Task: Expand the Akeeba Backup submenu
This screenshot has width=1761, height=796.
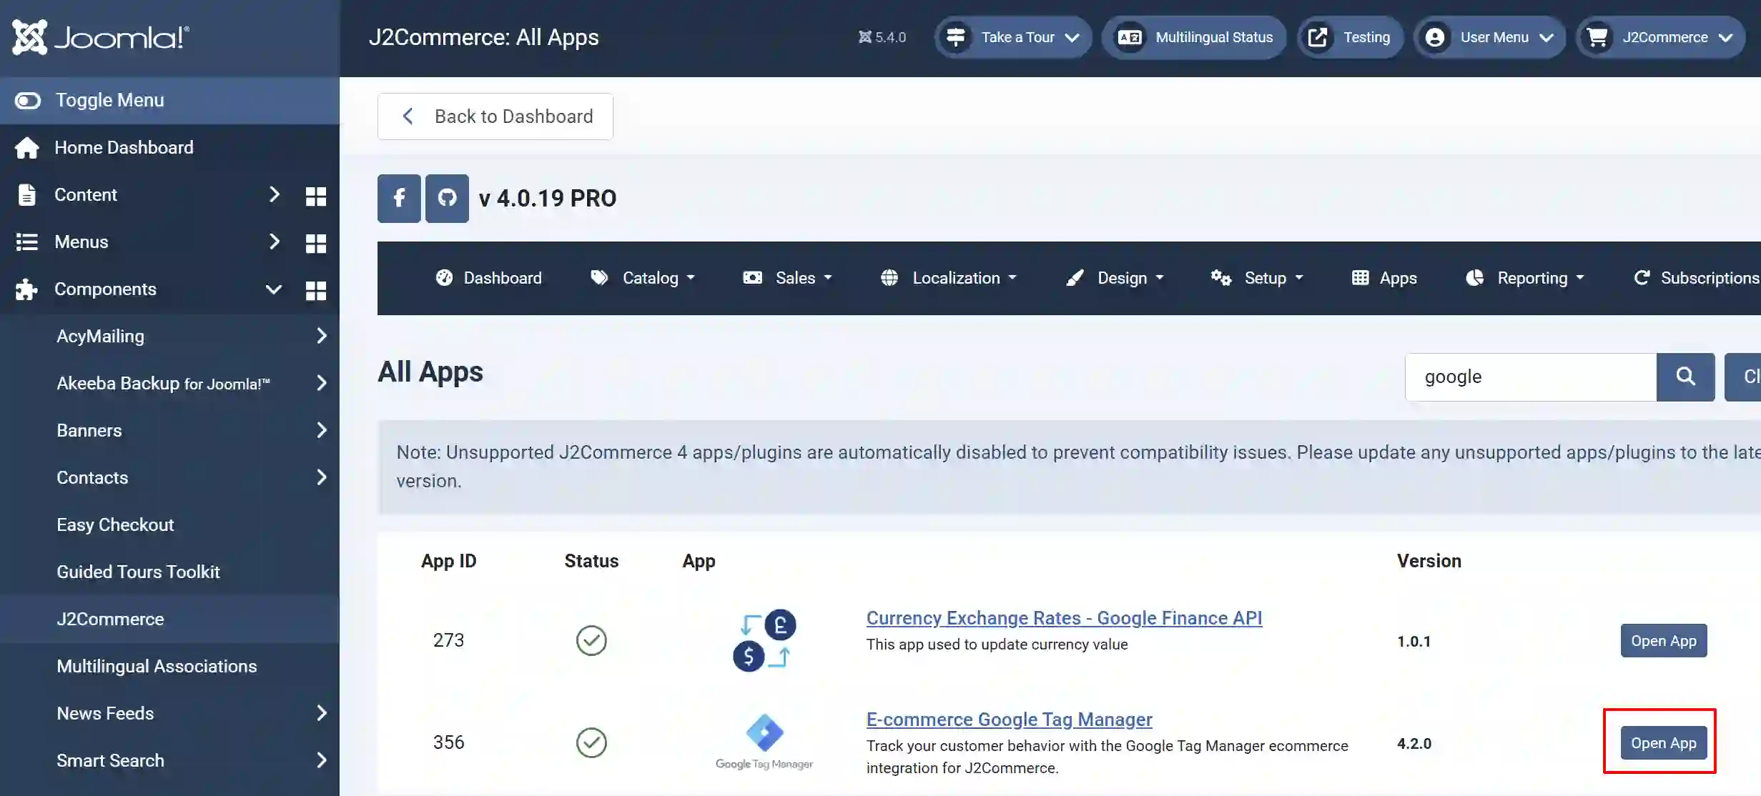Action: [322, 383]
